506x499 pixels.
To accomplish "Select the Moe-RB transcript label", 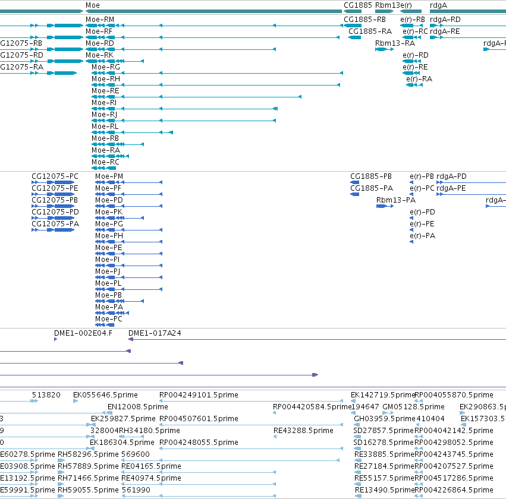I will pyautogui.click(x=105, y=138).
